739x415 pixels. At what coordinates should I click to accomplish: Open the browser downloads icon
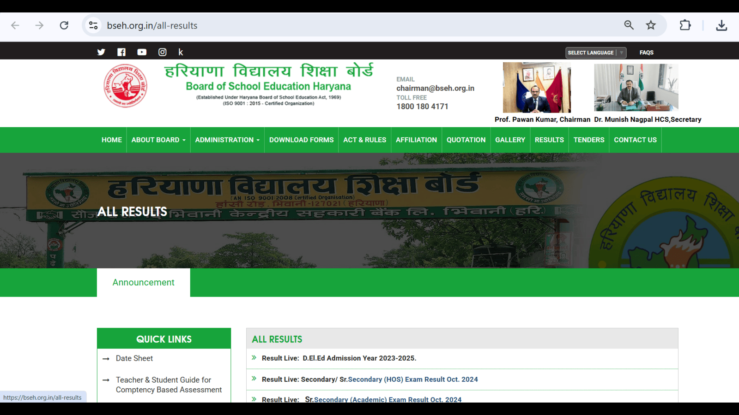click(x=721, y=25)
